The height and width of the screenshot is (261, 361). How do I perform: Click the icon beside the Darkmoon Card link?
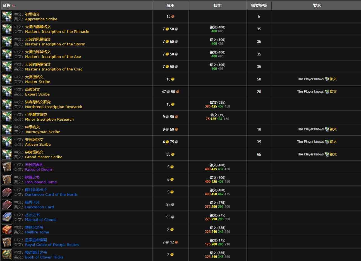click(x=7, y=204)
